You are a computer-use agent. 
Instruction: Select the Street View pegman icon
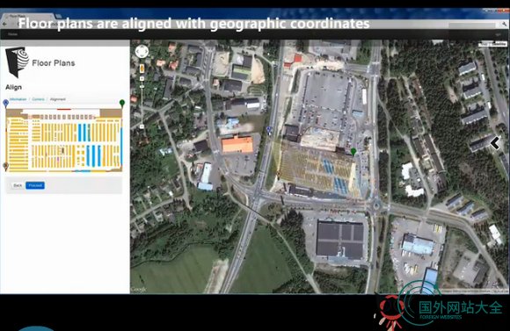(142, 68)
